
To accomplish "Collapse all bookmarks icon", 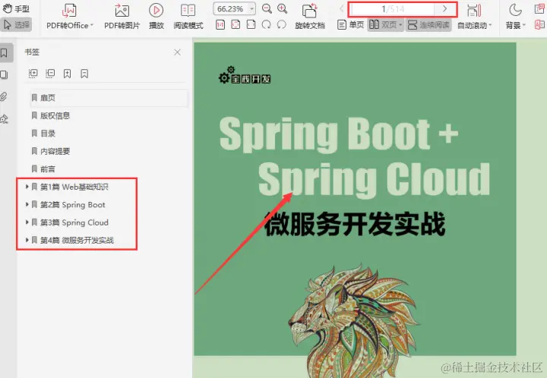I will (x=50, y=73).
